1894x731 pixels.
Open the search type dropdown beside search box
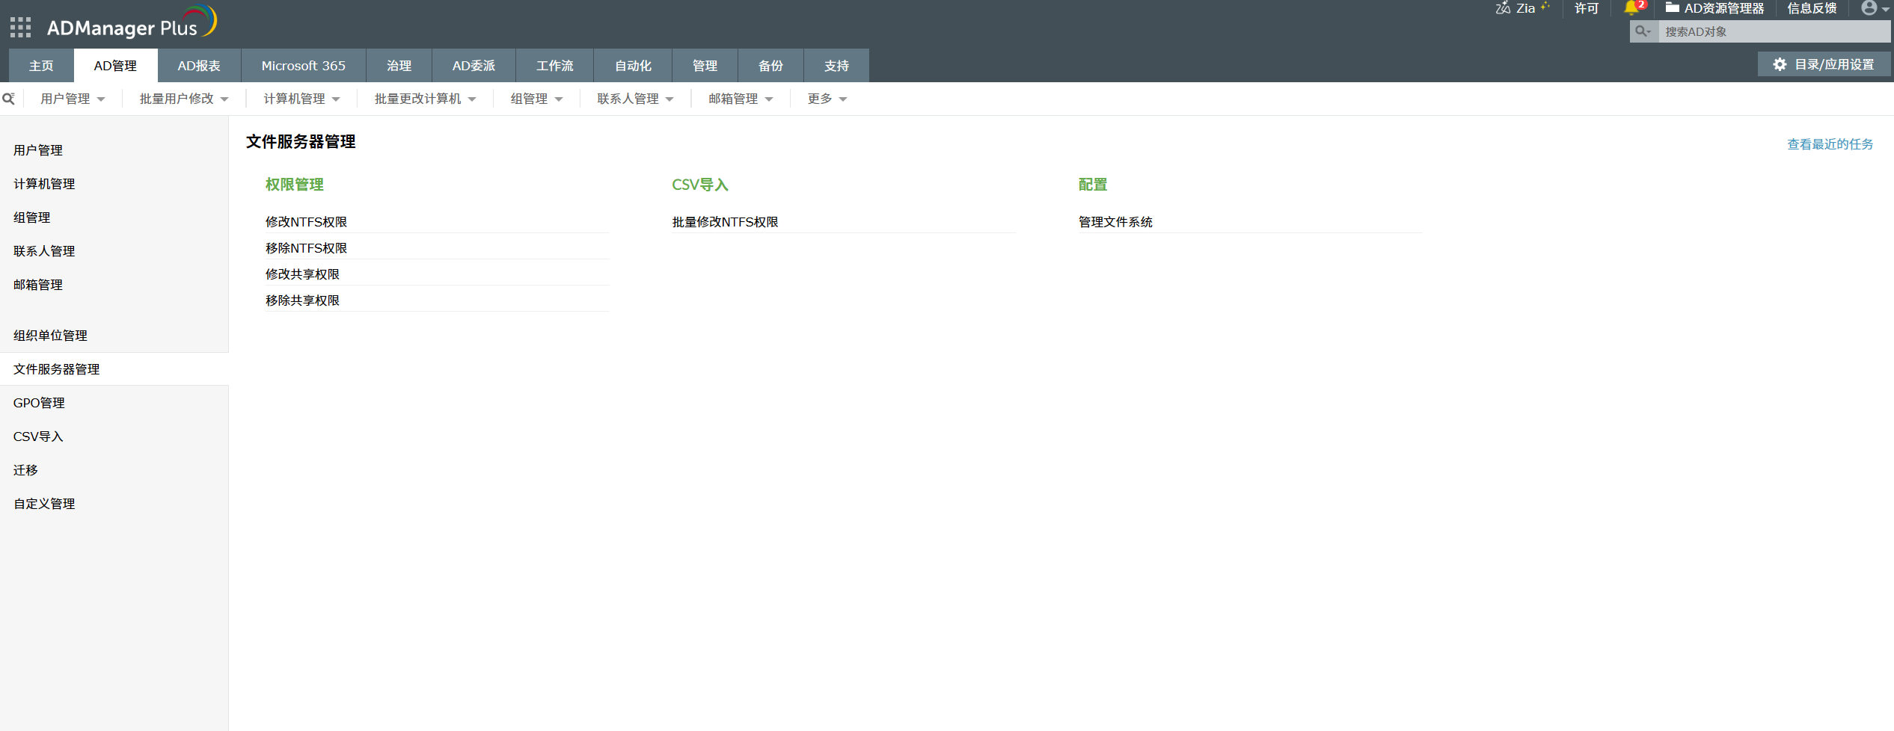pyautogui.click(x=1643, y=31)
